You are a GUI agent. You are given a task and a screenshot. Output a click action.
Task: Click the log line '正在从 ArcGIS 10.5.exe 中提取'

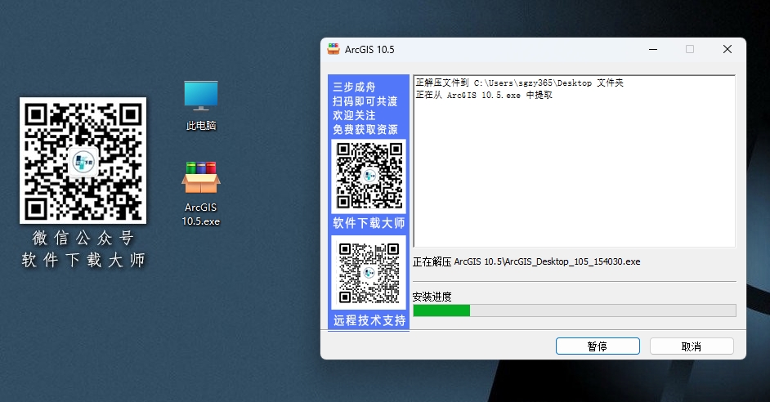(484, 96)
